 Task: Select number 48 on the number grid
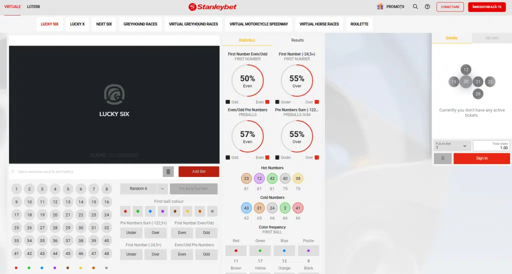pos(106,253)
